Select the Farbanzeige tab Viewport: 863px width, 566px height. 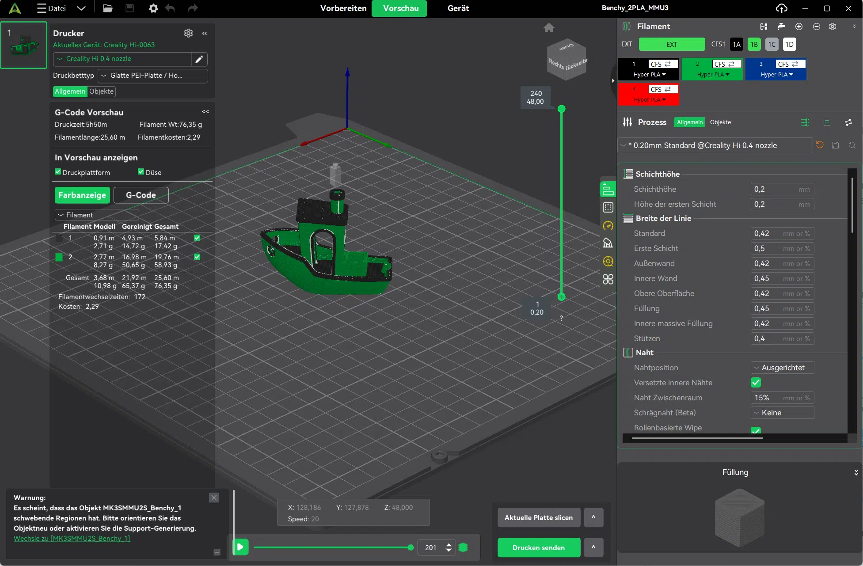click(82, 195)
